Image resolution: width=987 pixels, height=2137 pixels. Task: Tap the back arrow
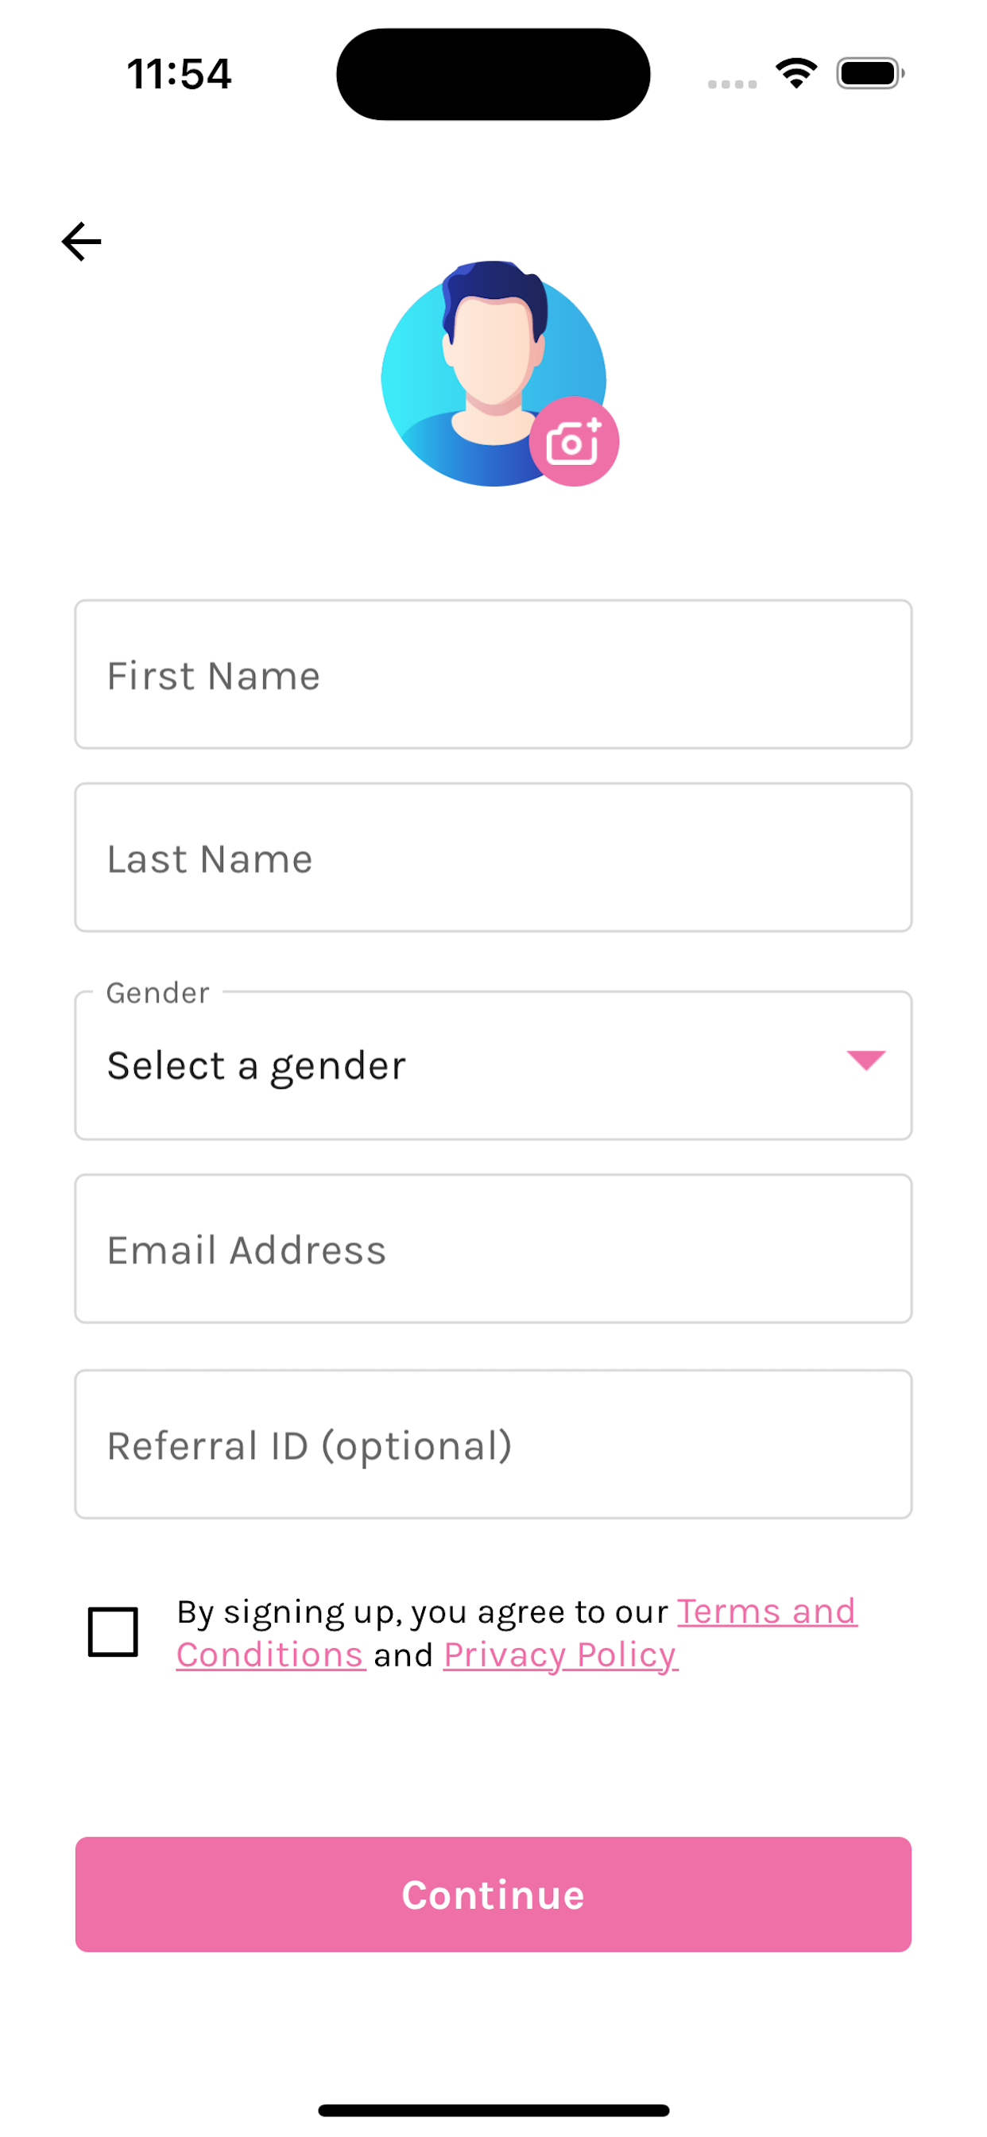pos(81,242)
